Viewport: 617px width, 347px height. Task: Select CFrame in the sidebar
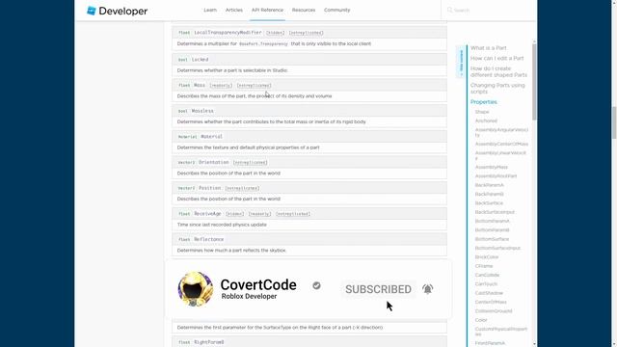(484, 266)
